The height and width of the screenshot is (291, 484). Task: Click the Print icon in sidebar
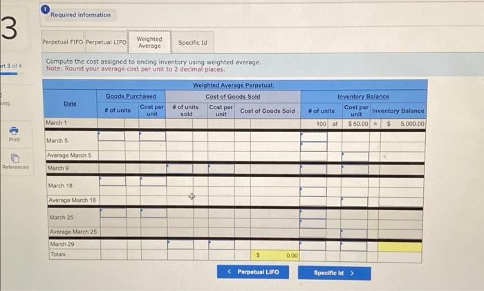(x=14, y=131)
